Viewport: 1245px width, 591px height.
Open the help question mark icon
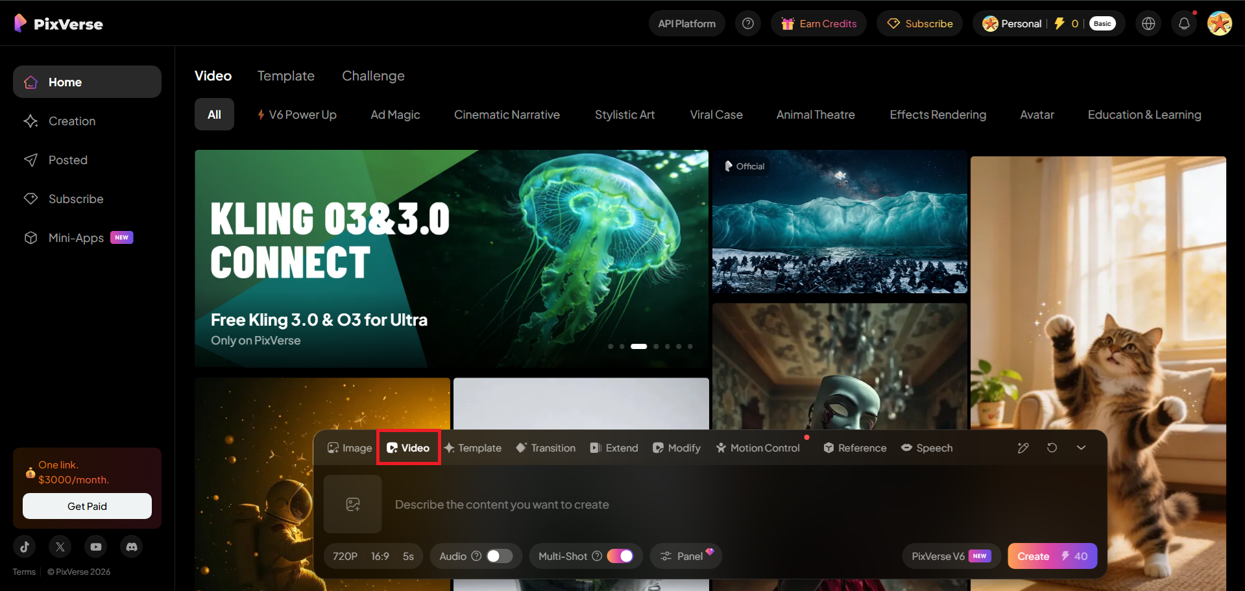(x=748, y=23)
